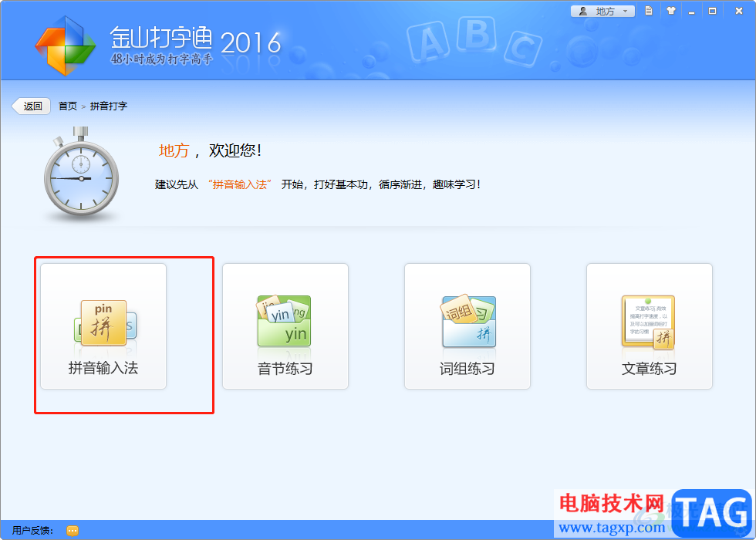This screenshot has width=756, height=540.
Task: Click the 金山打字通 pinwheel logo
Action: pos(66,46)
